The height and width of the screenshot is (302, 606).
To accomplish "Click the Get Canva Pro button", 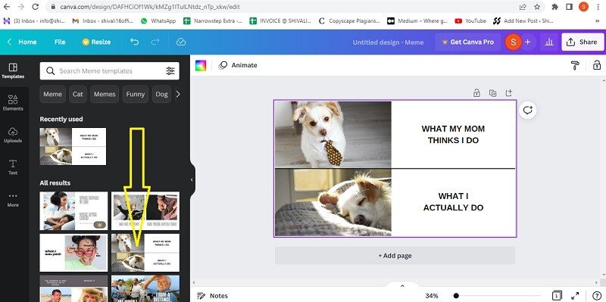I will [468, 42].
